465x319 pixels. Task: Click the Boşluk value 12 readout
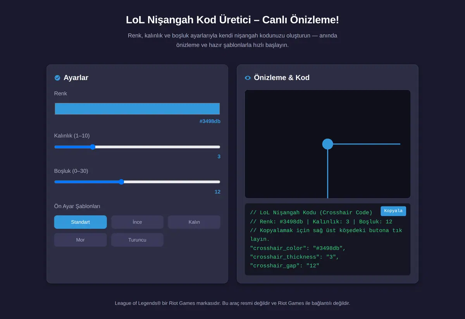point(217,192)
